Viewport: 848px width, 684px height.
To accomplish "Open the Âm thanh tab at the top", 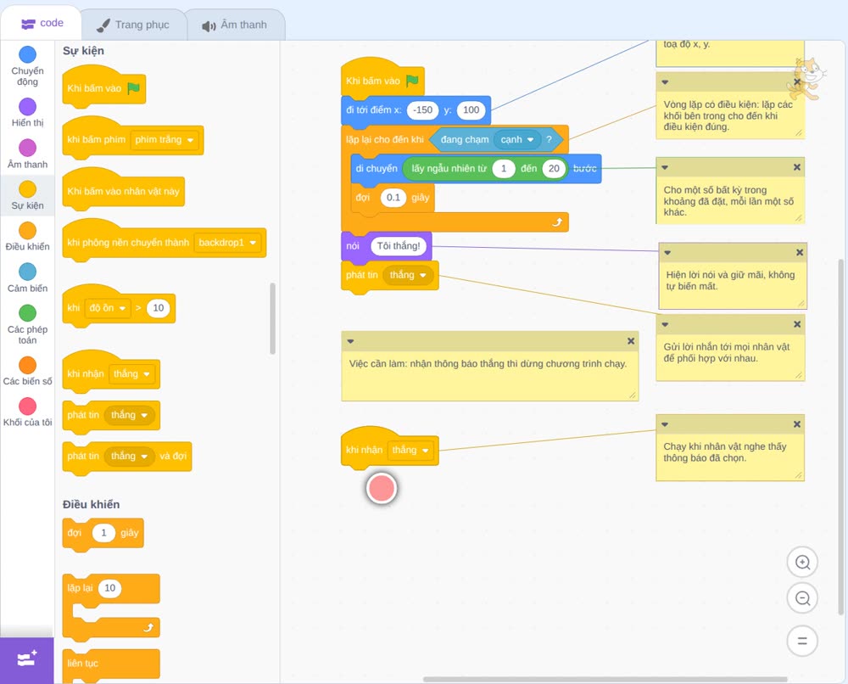I will tap(235, 25).
